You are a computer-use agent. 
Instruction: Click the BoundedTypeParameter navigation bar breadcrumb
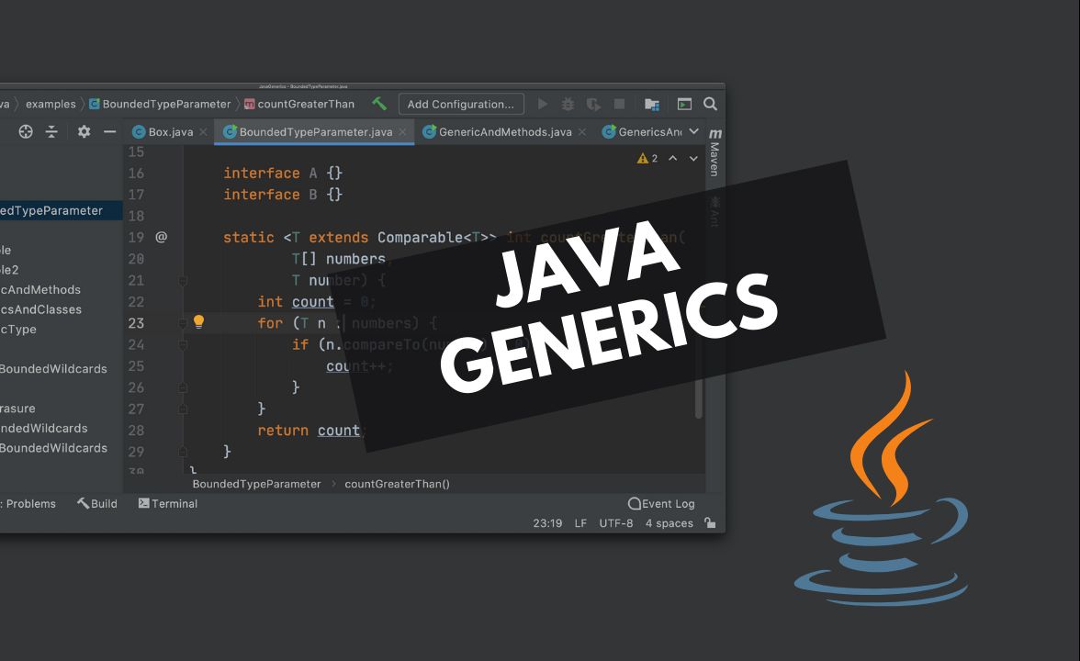(160, 104)
